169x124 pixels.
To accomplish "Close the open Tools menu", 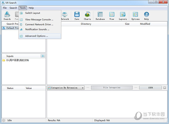I will [23, 8].
